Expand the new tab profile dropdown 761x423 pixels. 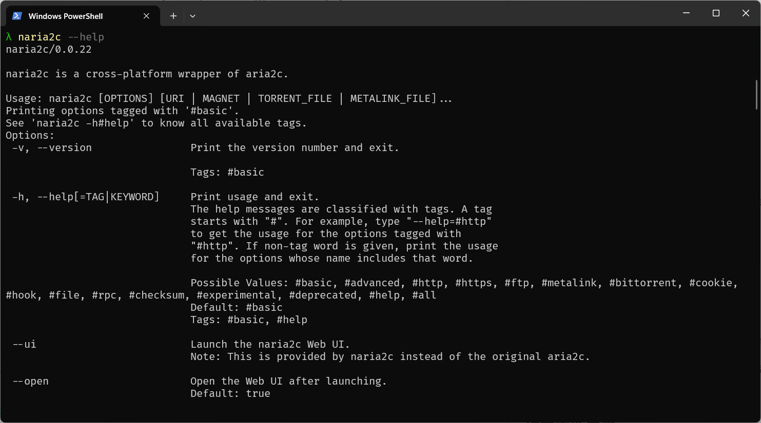point(192,16)
